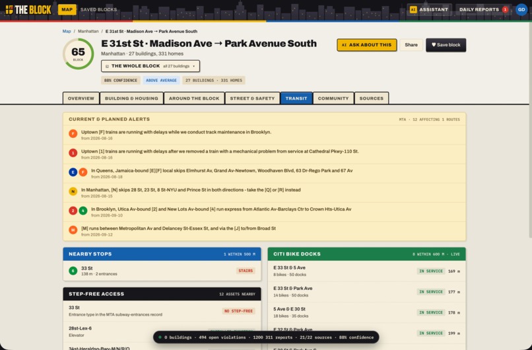Open the Sources tab

click(x=371, y=98)
